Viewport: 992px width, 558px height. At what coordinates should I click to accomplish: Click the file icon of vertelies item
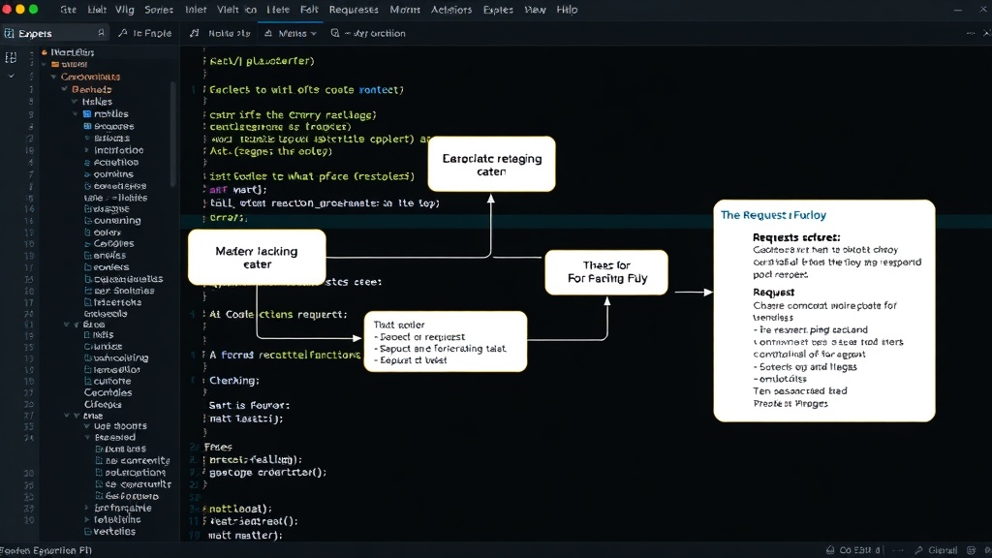(x=88, y=532)
